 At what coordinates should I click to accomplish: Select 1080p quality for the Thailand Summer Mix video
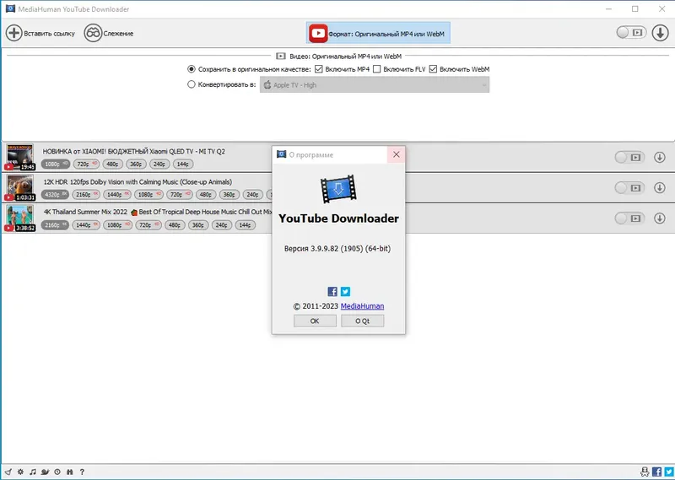[117, 225]
